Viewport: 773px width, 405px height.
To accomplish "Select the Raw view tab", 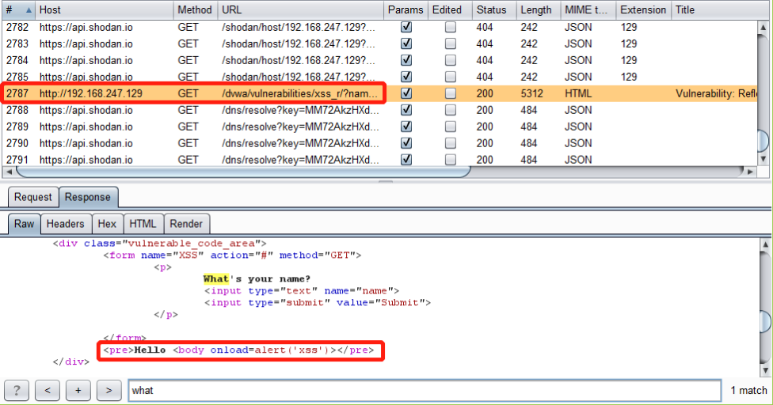I will (x=24, y=224).
